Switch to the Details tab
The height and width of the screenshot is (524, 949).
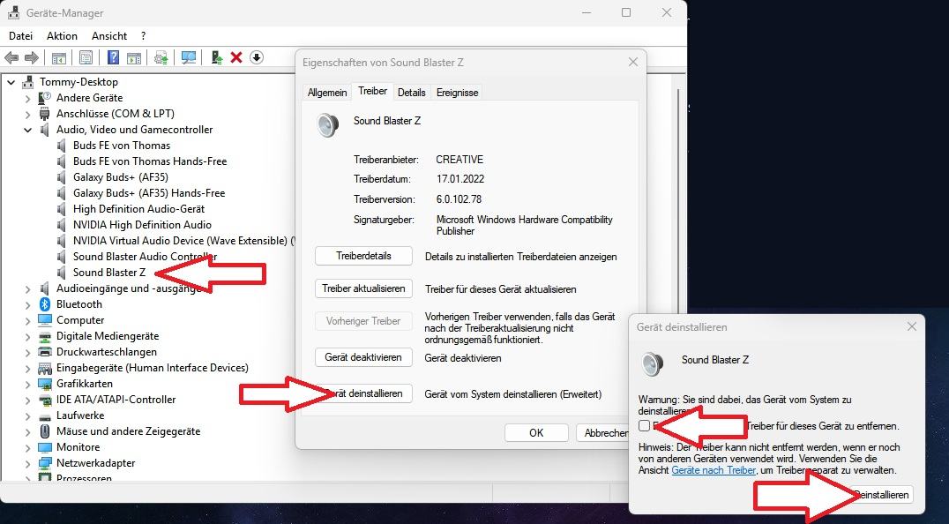pyautogui.click(x=412, y=93)
